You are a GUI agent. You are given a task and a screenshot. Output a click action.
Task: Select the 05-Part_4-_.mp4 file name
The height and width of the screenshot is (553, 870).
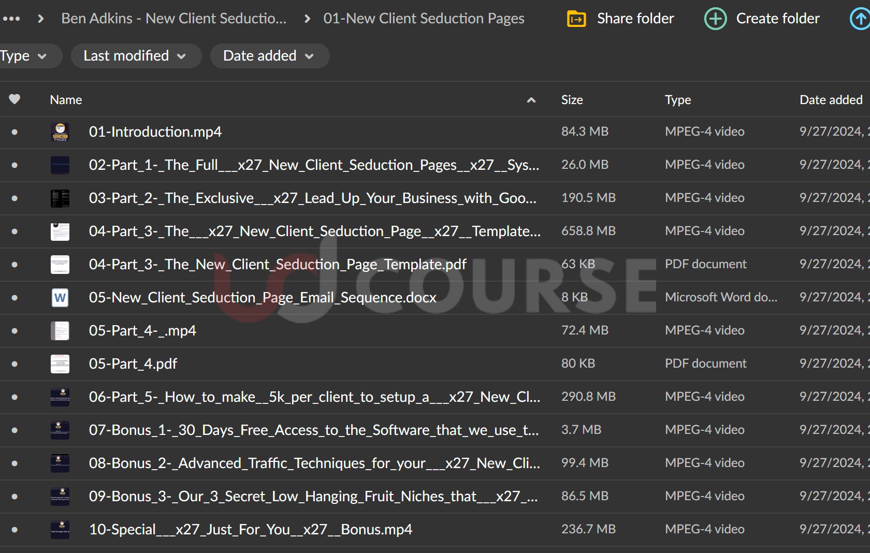coord(142,331)
